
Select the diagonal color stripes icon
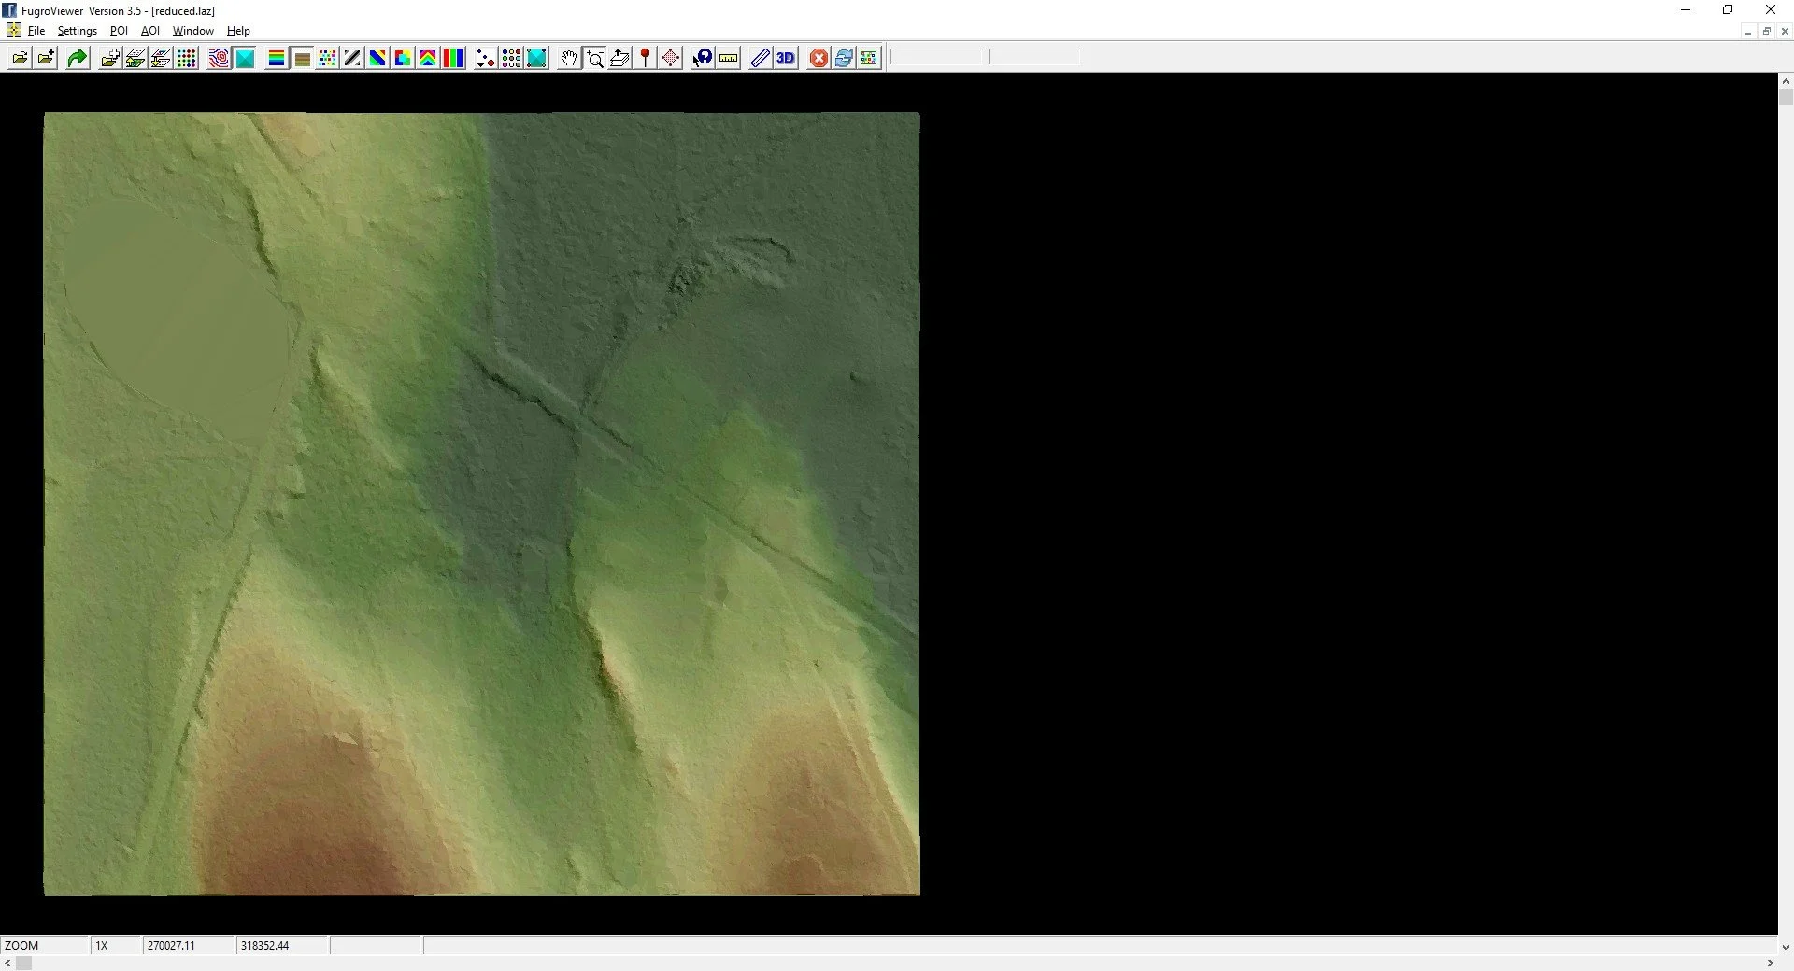coord(377,58)
